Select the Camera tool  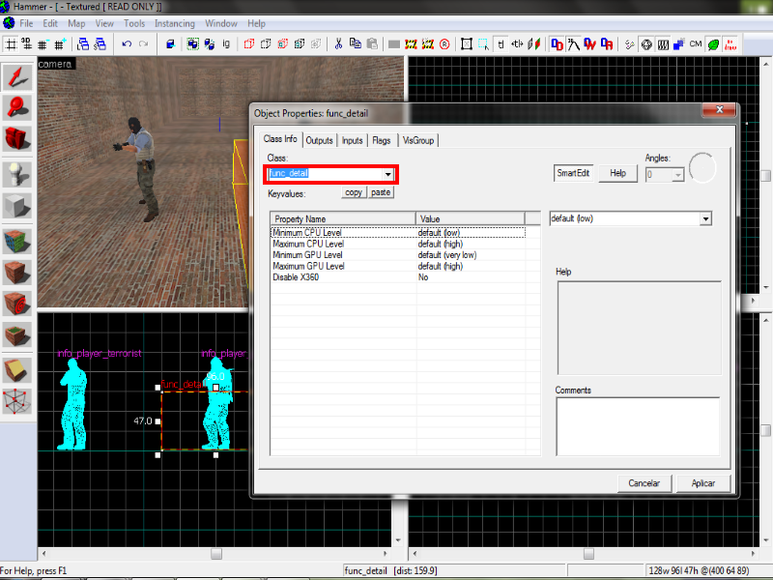coord(17,138)
